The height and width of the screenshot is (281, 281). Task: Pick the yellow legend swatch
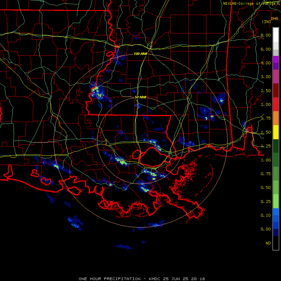[x=276, y=132]
